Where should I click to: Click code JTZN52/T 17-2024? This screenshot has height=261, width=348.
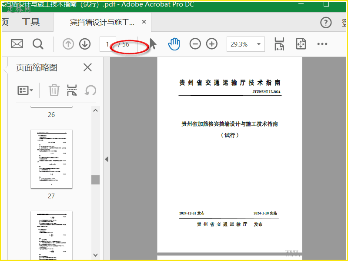coord(266,92)
